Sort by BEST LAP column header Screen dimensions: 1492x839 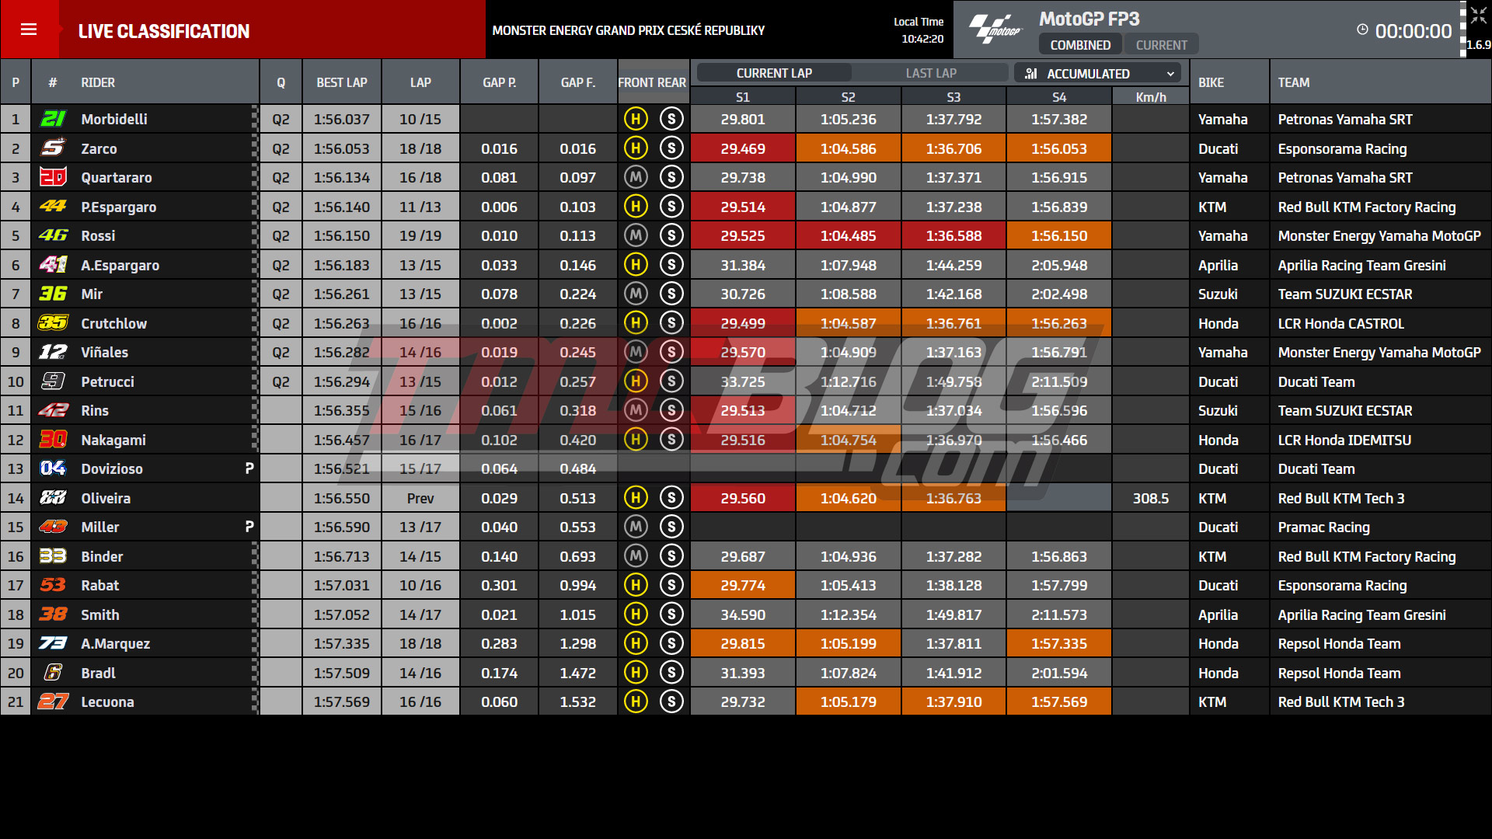point(342,82)
